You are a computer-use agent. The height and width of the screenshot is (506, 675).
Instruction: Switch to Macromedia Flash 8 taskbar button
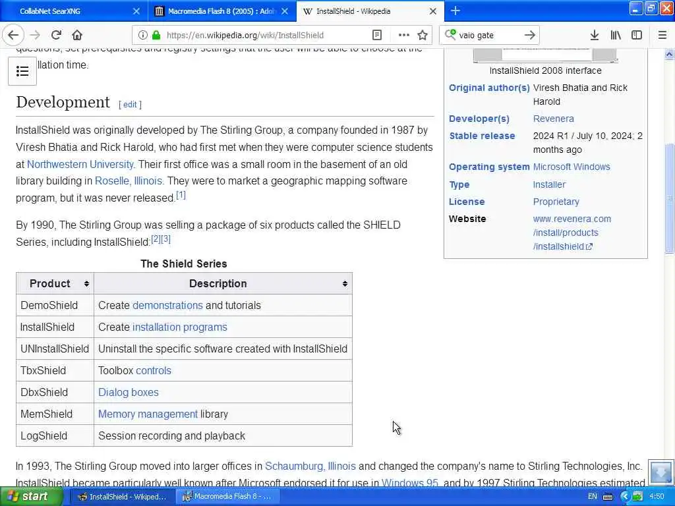click(x=227, y=497)
